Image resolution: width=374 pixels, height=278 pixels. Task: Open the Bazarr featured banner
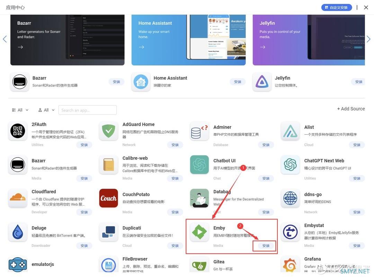(x=68, y=40)
